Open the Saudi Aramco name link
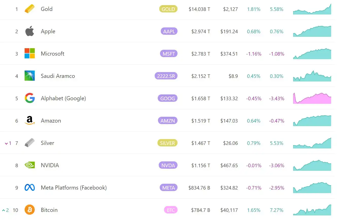Viewport: 337px width, 220px height. tap(58, 76)
